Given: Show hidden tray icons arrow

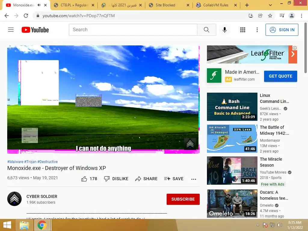Looking at the screenshot, I should click(258, 225).
